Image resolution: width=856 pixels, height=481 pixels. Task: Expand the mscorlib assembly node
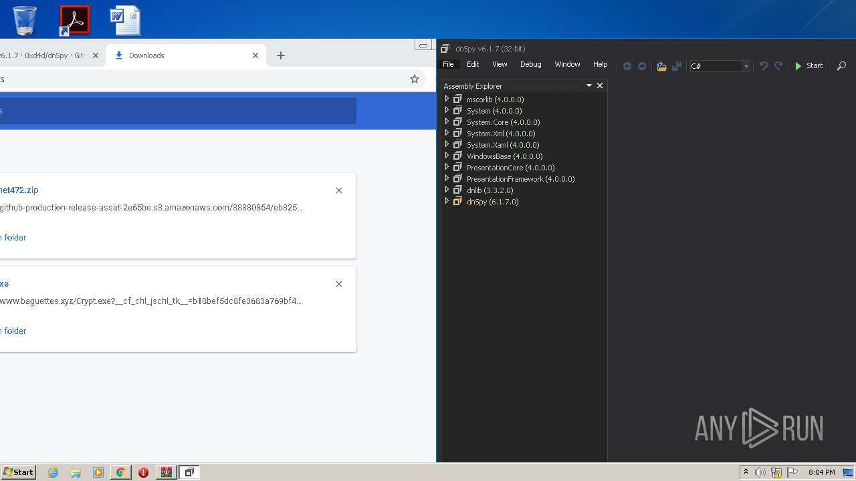pyautogui.click(x=447, y=99)
